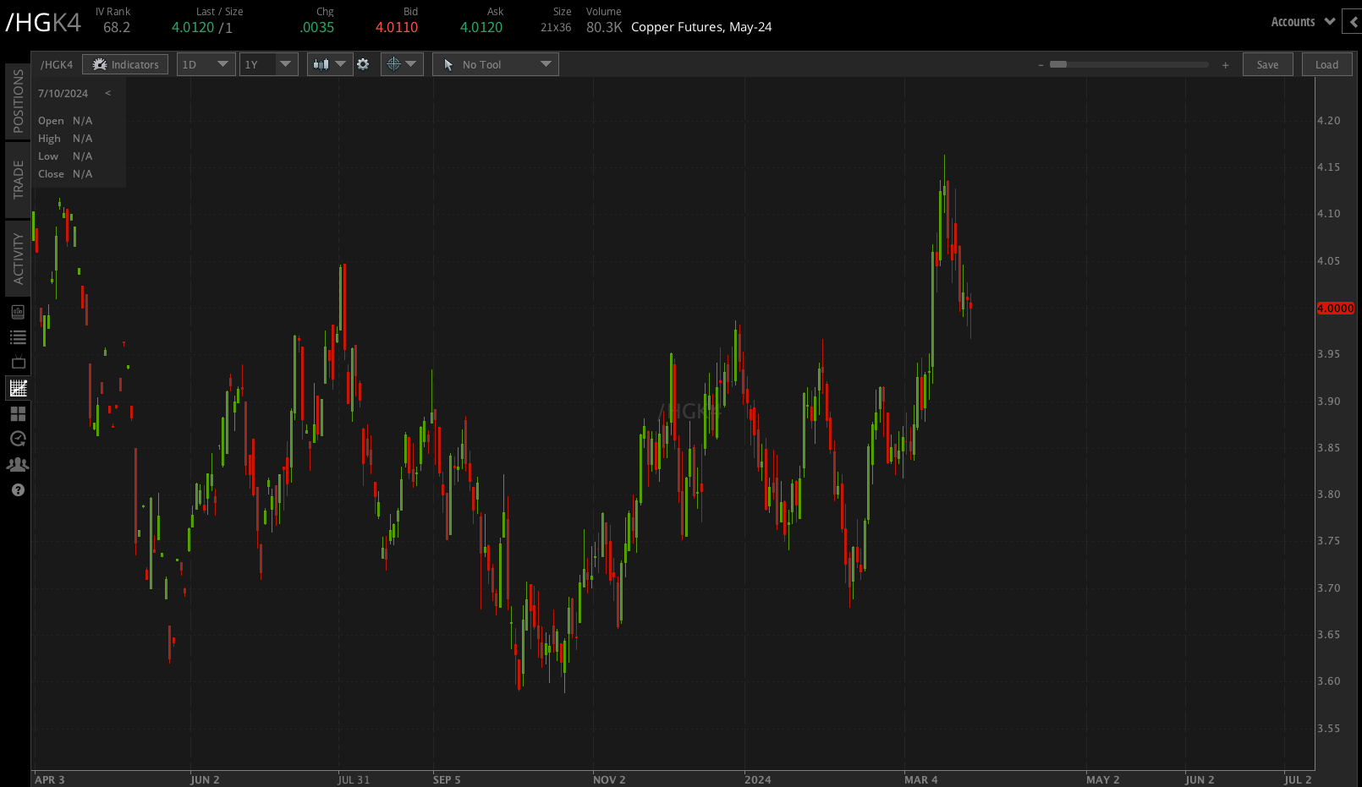Viewport: 1362px width, 787px height.
Task: Open the people community icon in sidebar
Action: coord(18,465)
